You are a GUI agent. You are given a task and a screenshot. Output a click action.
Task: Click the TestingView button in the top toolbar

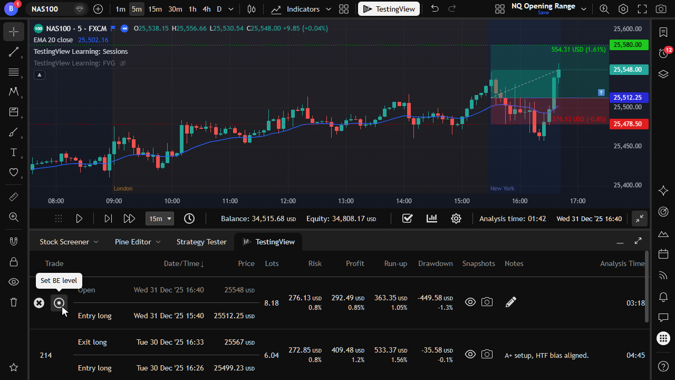(x=389, y=9)
